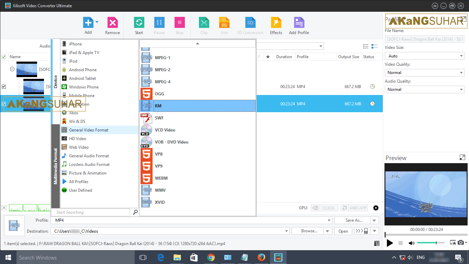
Task: Choose MPEG-2 format
Action: pos(198,70)
